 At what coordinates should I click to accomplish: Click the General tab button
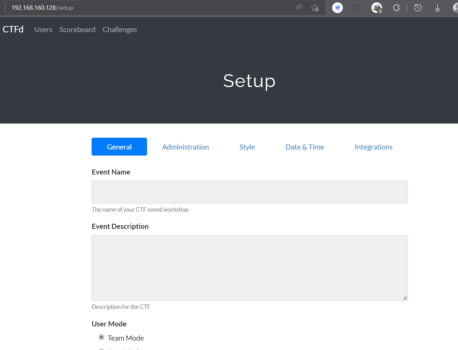(x=119, y=147)
